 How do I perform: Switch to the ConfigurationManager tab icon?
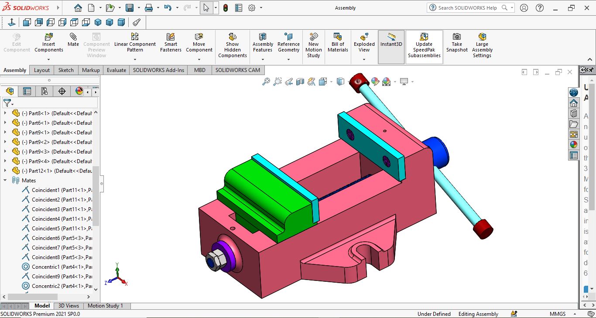click(45, 91)
